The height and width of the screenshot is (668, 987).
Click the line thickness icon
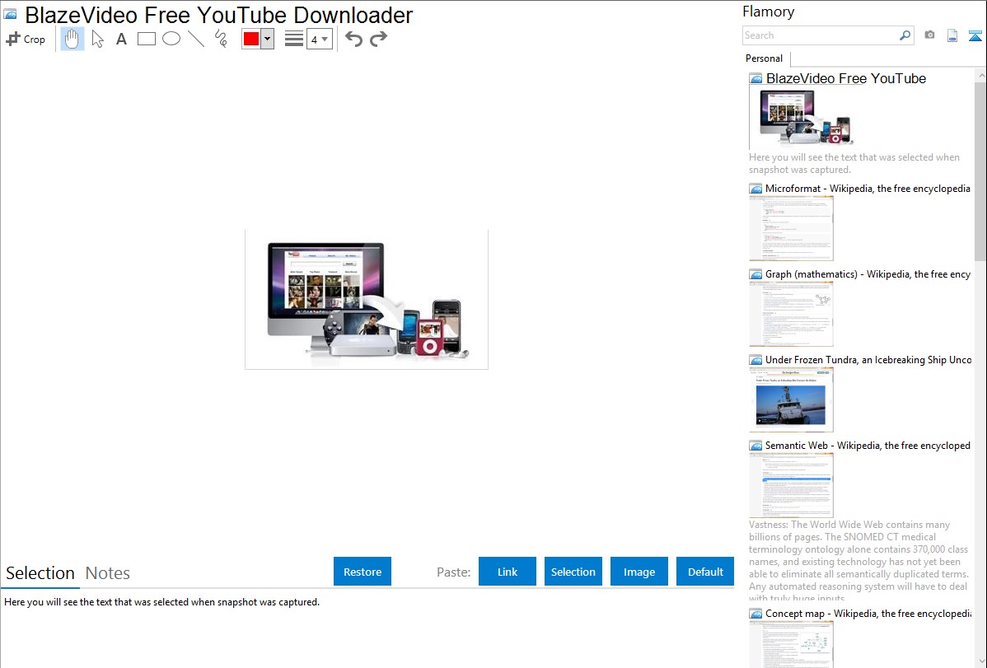[293, 39]
